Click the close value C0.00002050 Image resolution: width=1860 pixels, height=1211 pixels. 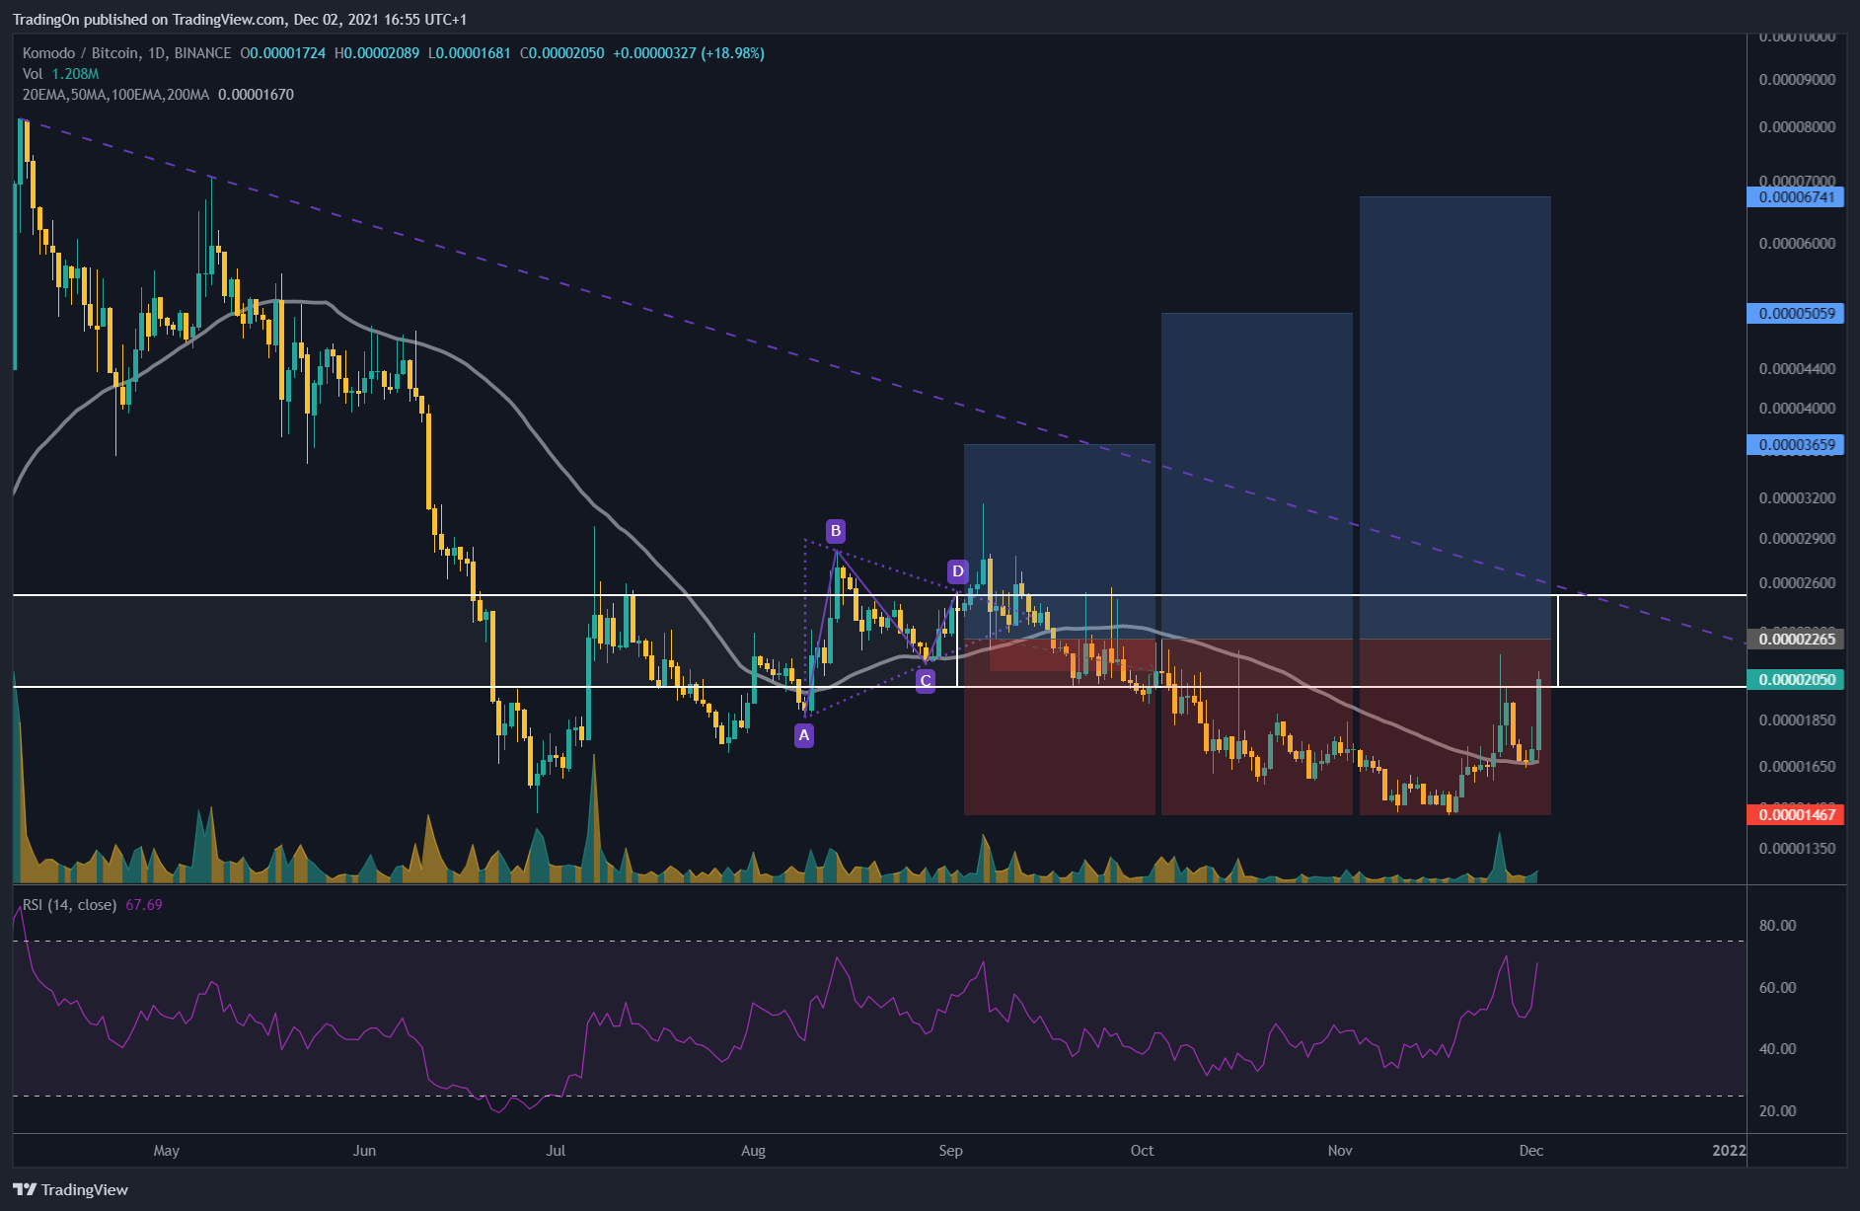pos(562,53)
